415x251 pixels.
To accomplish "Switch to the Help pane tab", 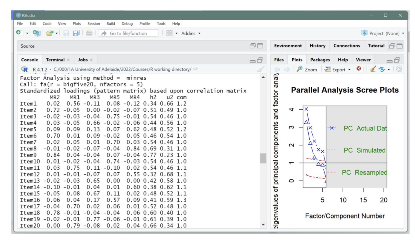I will click(343, 60).
